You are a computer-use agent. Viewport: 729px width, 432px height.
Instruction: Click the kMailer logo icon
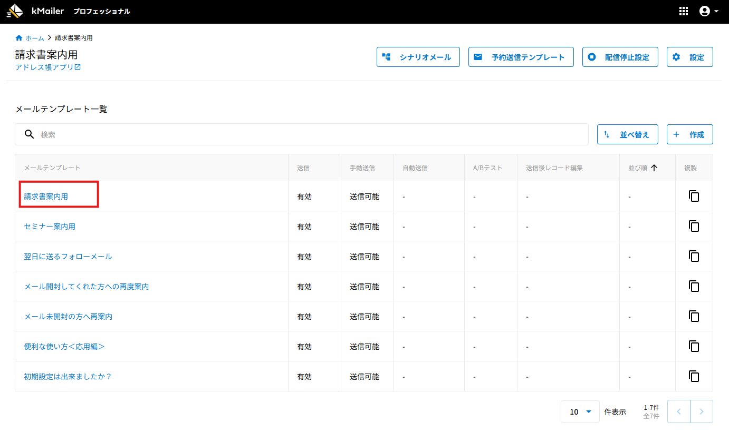(x=15, y=11)
